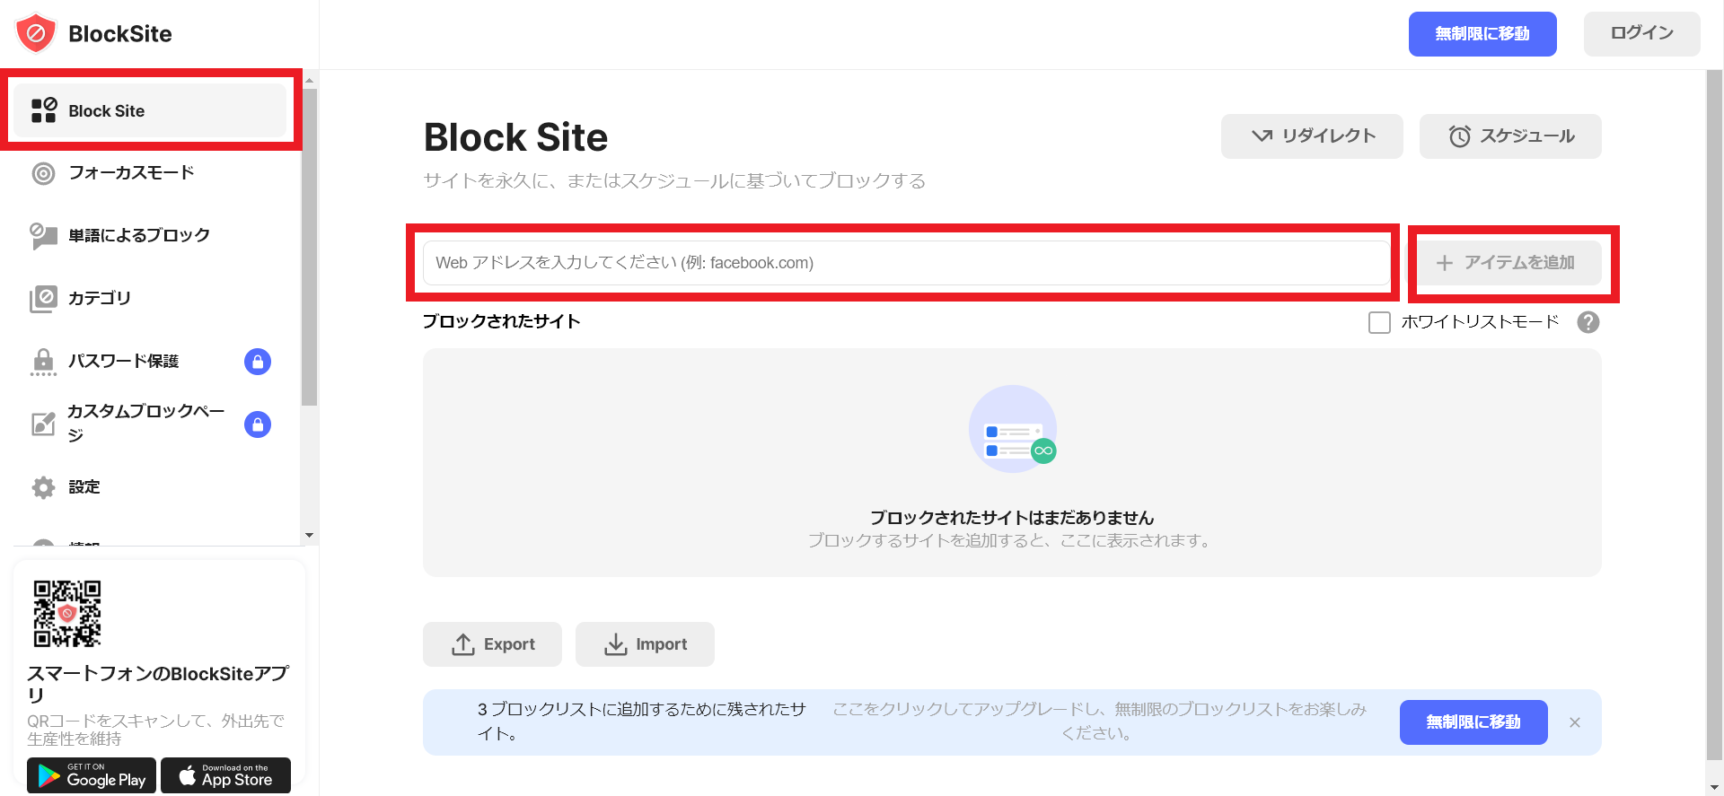Dismiss the upgrade banner with X
The height and width of the screenshot is (796, 1724).
coord(1575,722)
